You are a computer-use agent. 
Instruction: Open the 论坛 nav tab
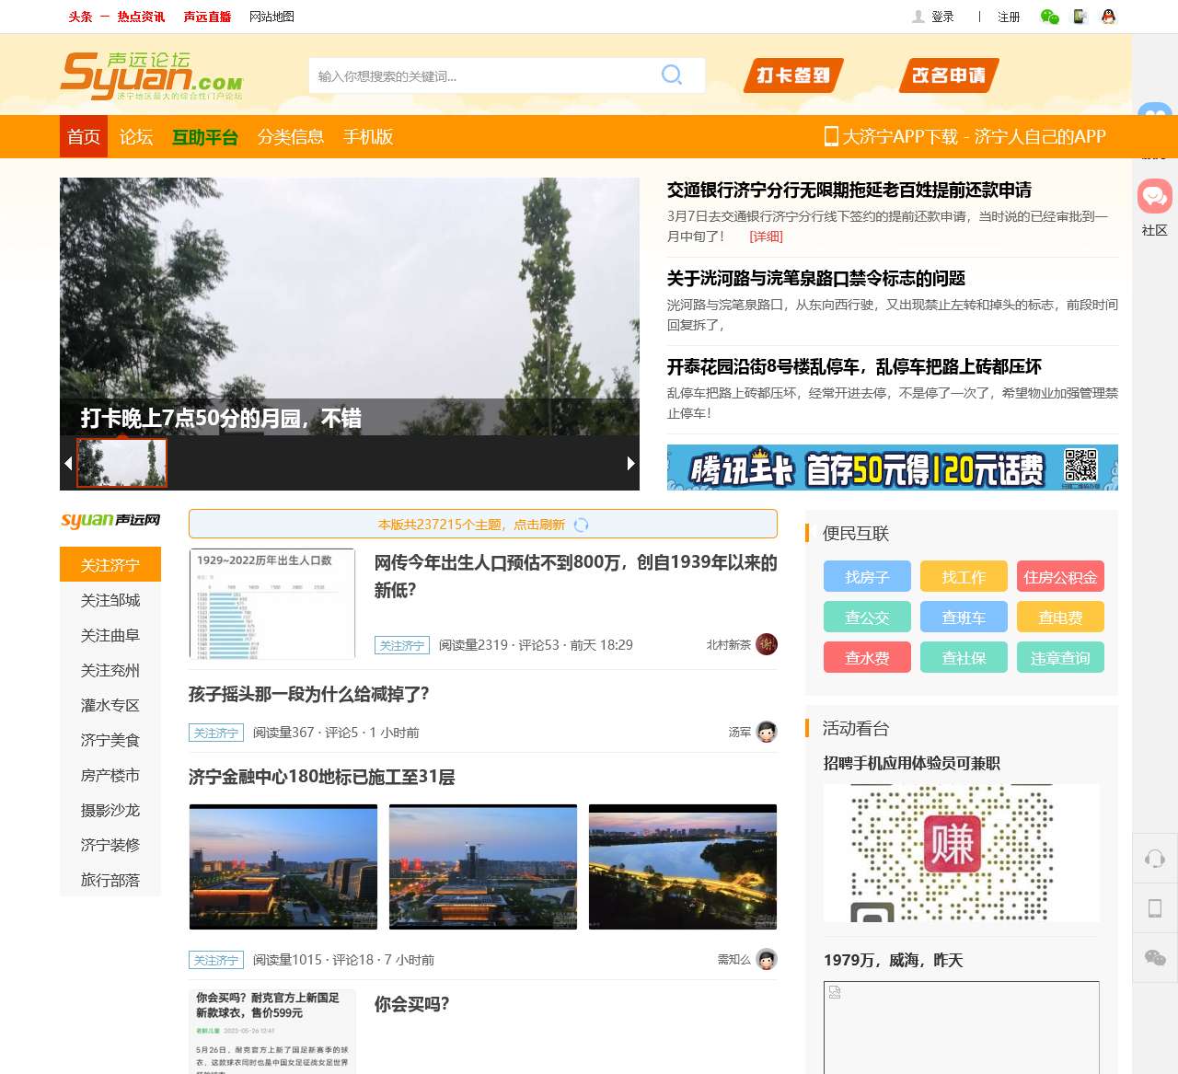[136, 136]
